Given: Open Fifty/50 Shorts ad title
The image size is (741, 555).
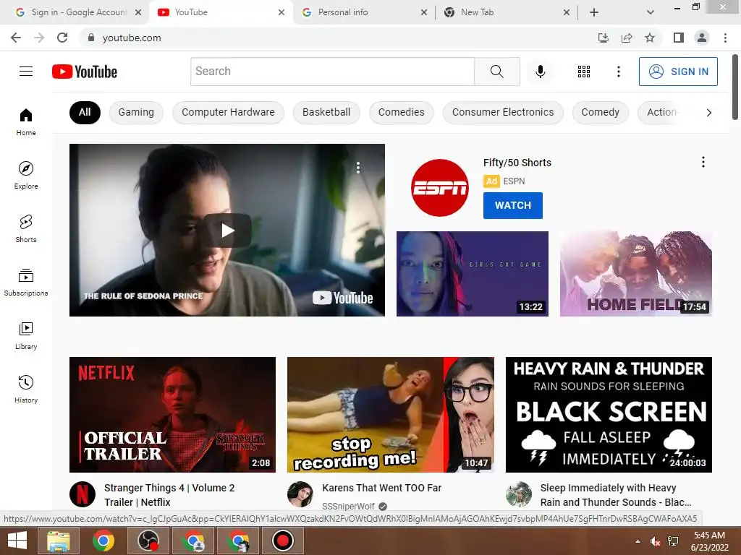Looking at the screenshot, I should point(517,163).
